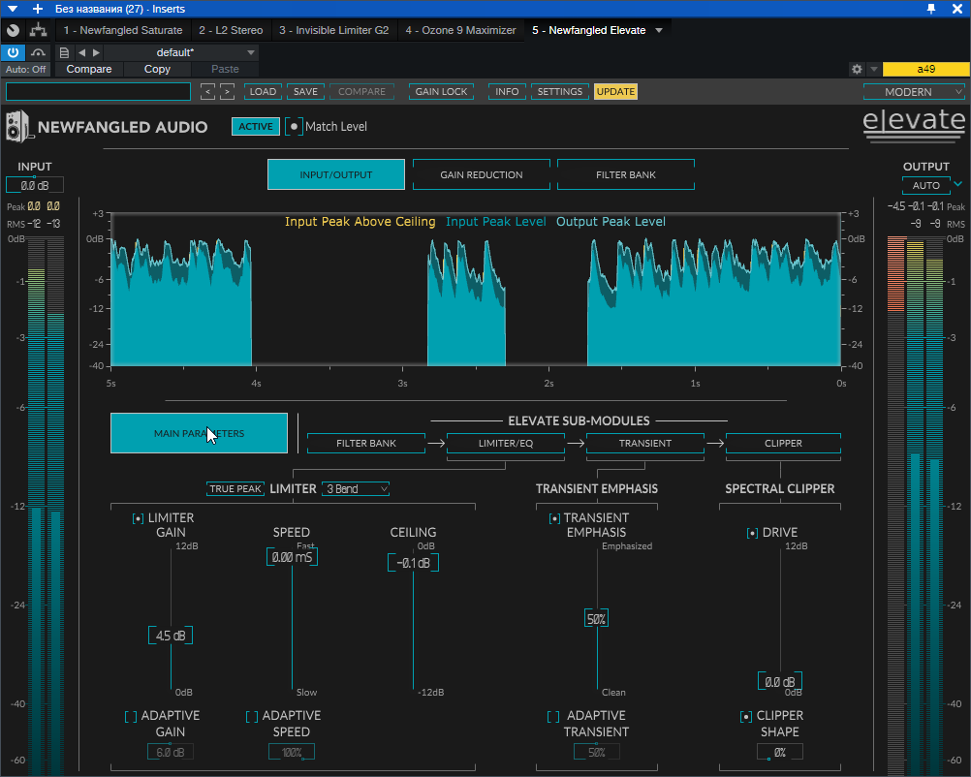Screen dimensions: 971x777
Task: Click the output AUTO field
Action: pos(925,185)
